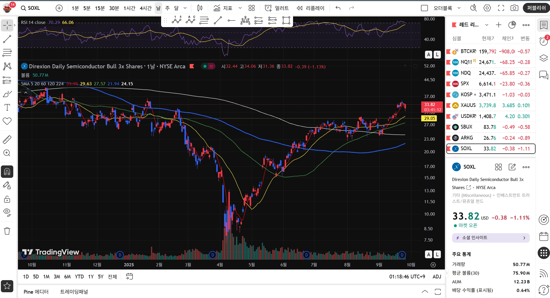This screenshot has width=550, height=298.
Task: Expand the 레드 리 watchlist name dropdown
Action: 486,25
